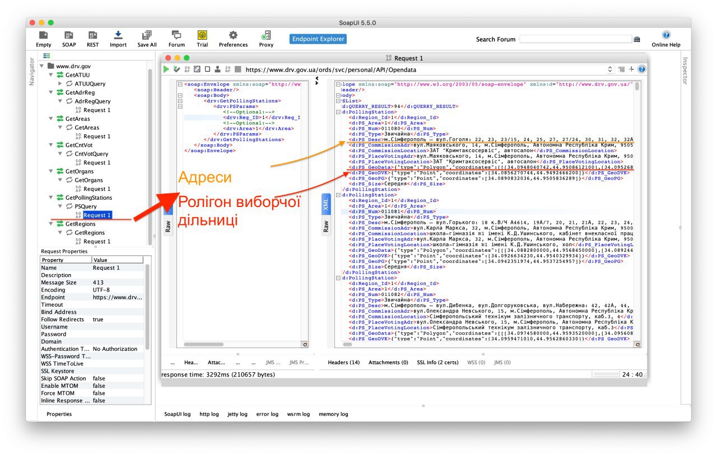Screen dimensions: 717x456
Task: Click the Value column header
Action: tap(118, 260)
